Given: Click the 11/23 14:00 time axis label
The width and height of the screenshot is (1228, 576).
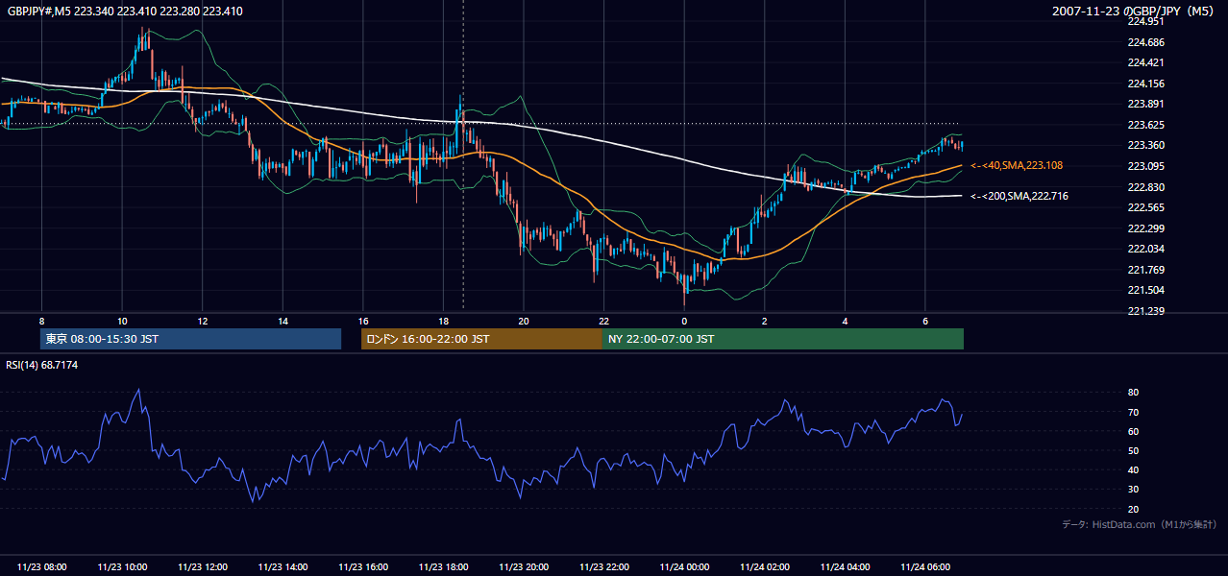Looking at the screenshot, I should pos(282,567).
